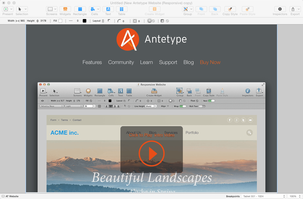The width and height of the screenshot is (303, 199).
Task: Open the Present dropdown arrow
Action: click(x=11, y=9)
